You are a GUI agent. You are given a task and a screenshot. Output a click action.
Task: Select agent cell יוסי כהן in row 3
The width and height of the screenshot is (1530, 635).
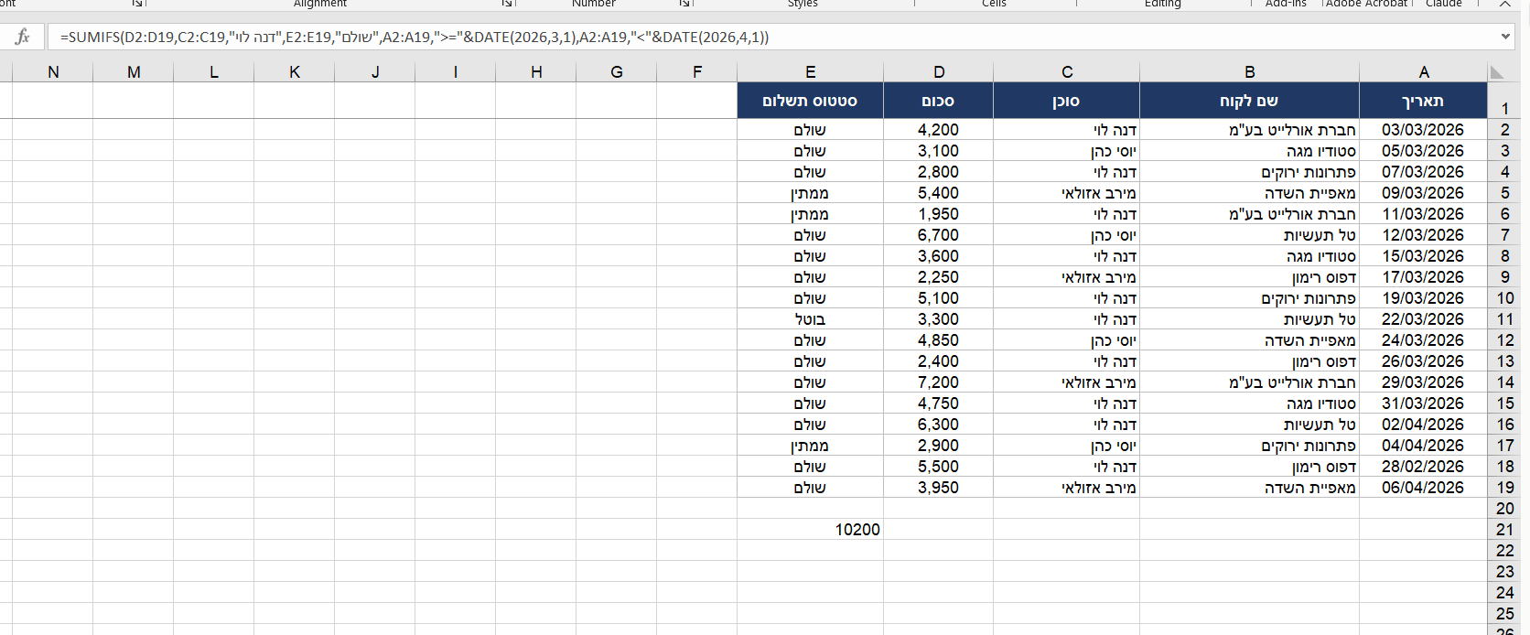click(x=1067, y=151)
